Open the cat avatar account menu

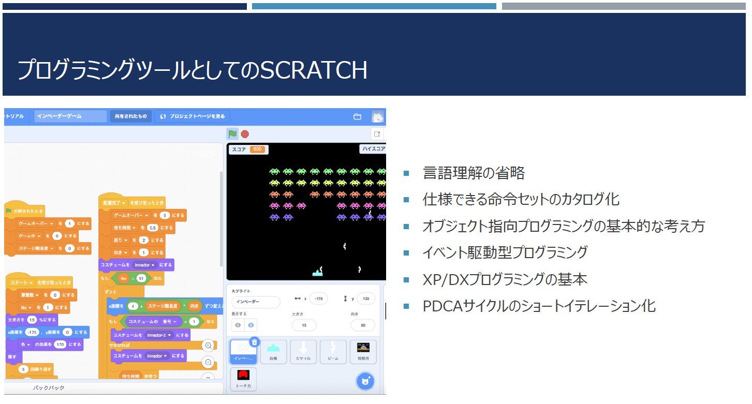click(x=378, y=117)
